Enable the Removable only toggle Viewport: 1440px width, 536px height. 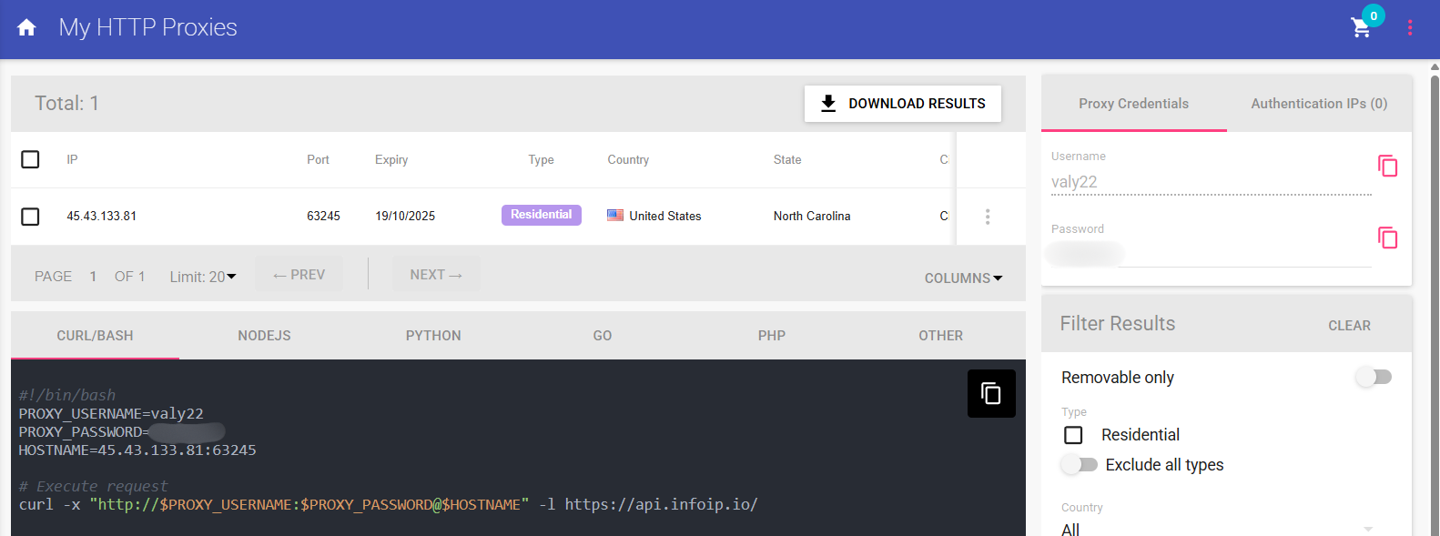1374,377
